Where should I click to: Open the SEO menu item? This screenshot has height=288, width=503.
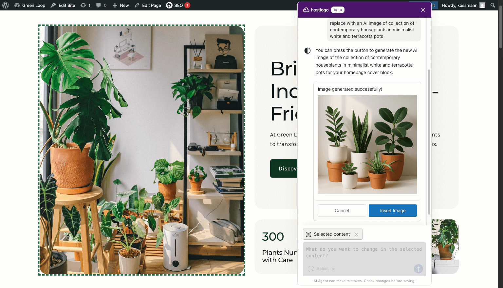pos(178,5)
